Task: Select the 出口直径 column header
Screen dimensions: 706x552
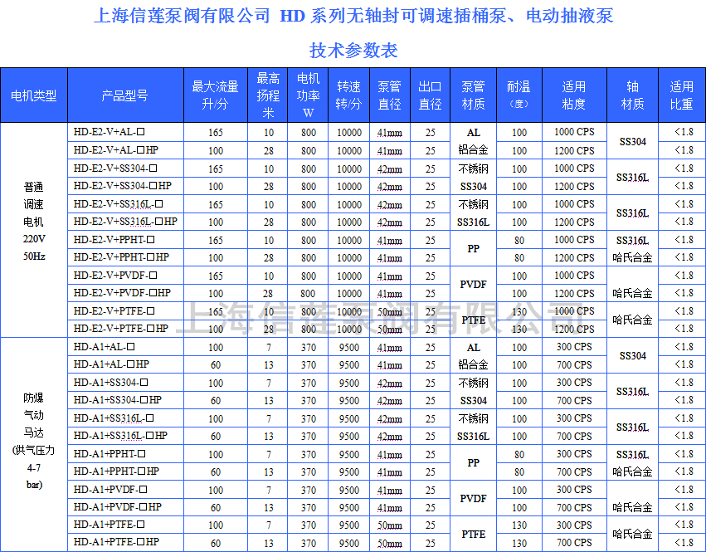Action: click(x=430, y=95)
